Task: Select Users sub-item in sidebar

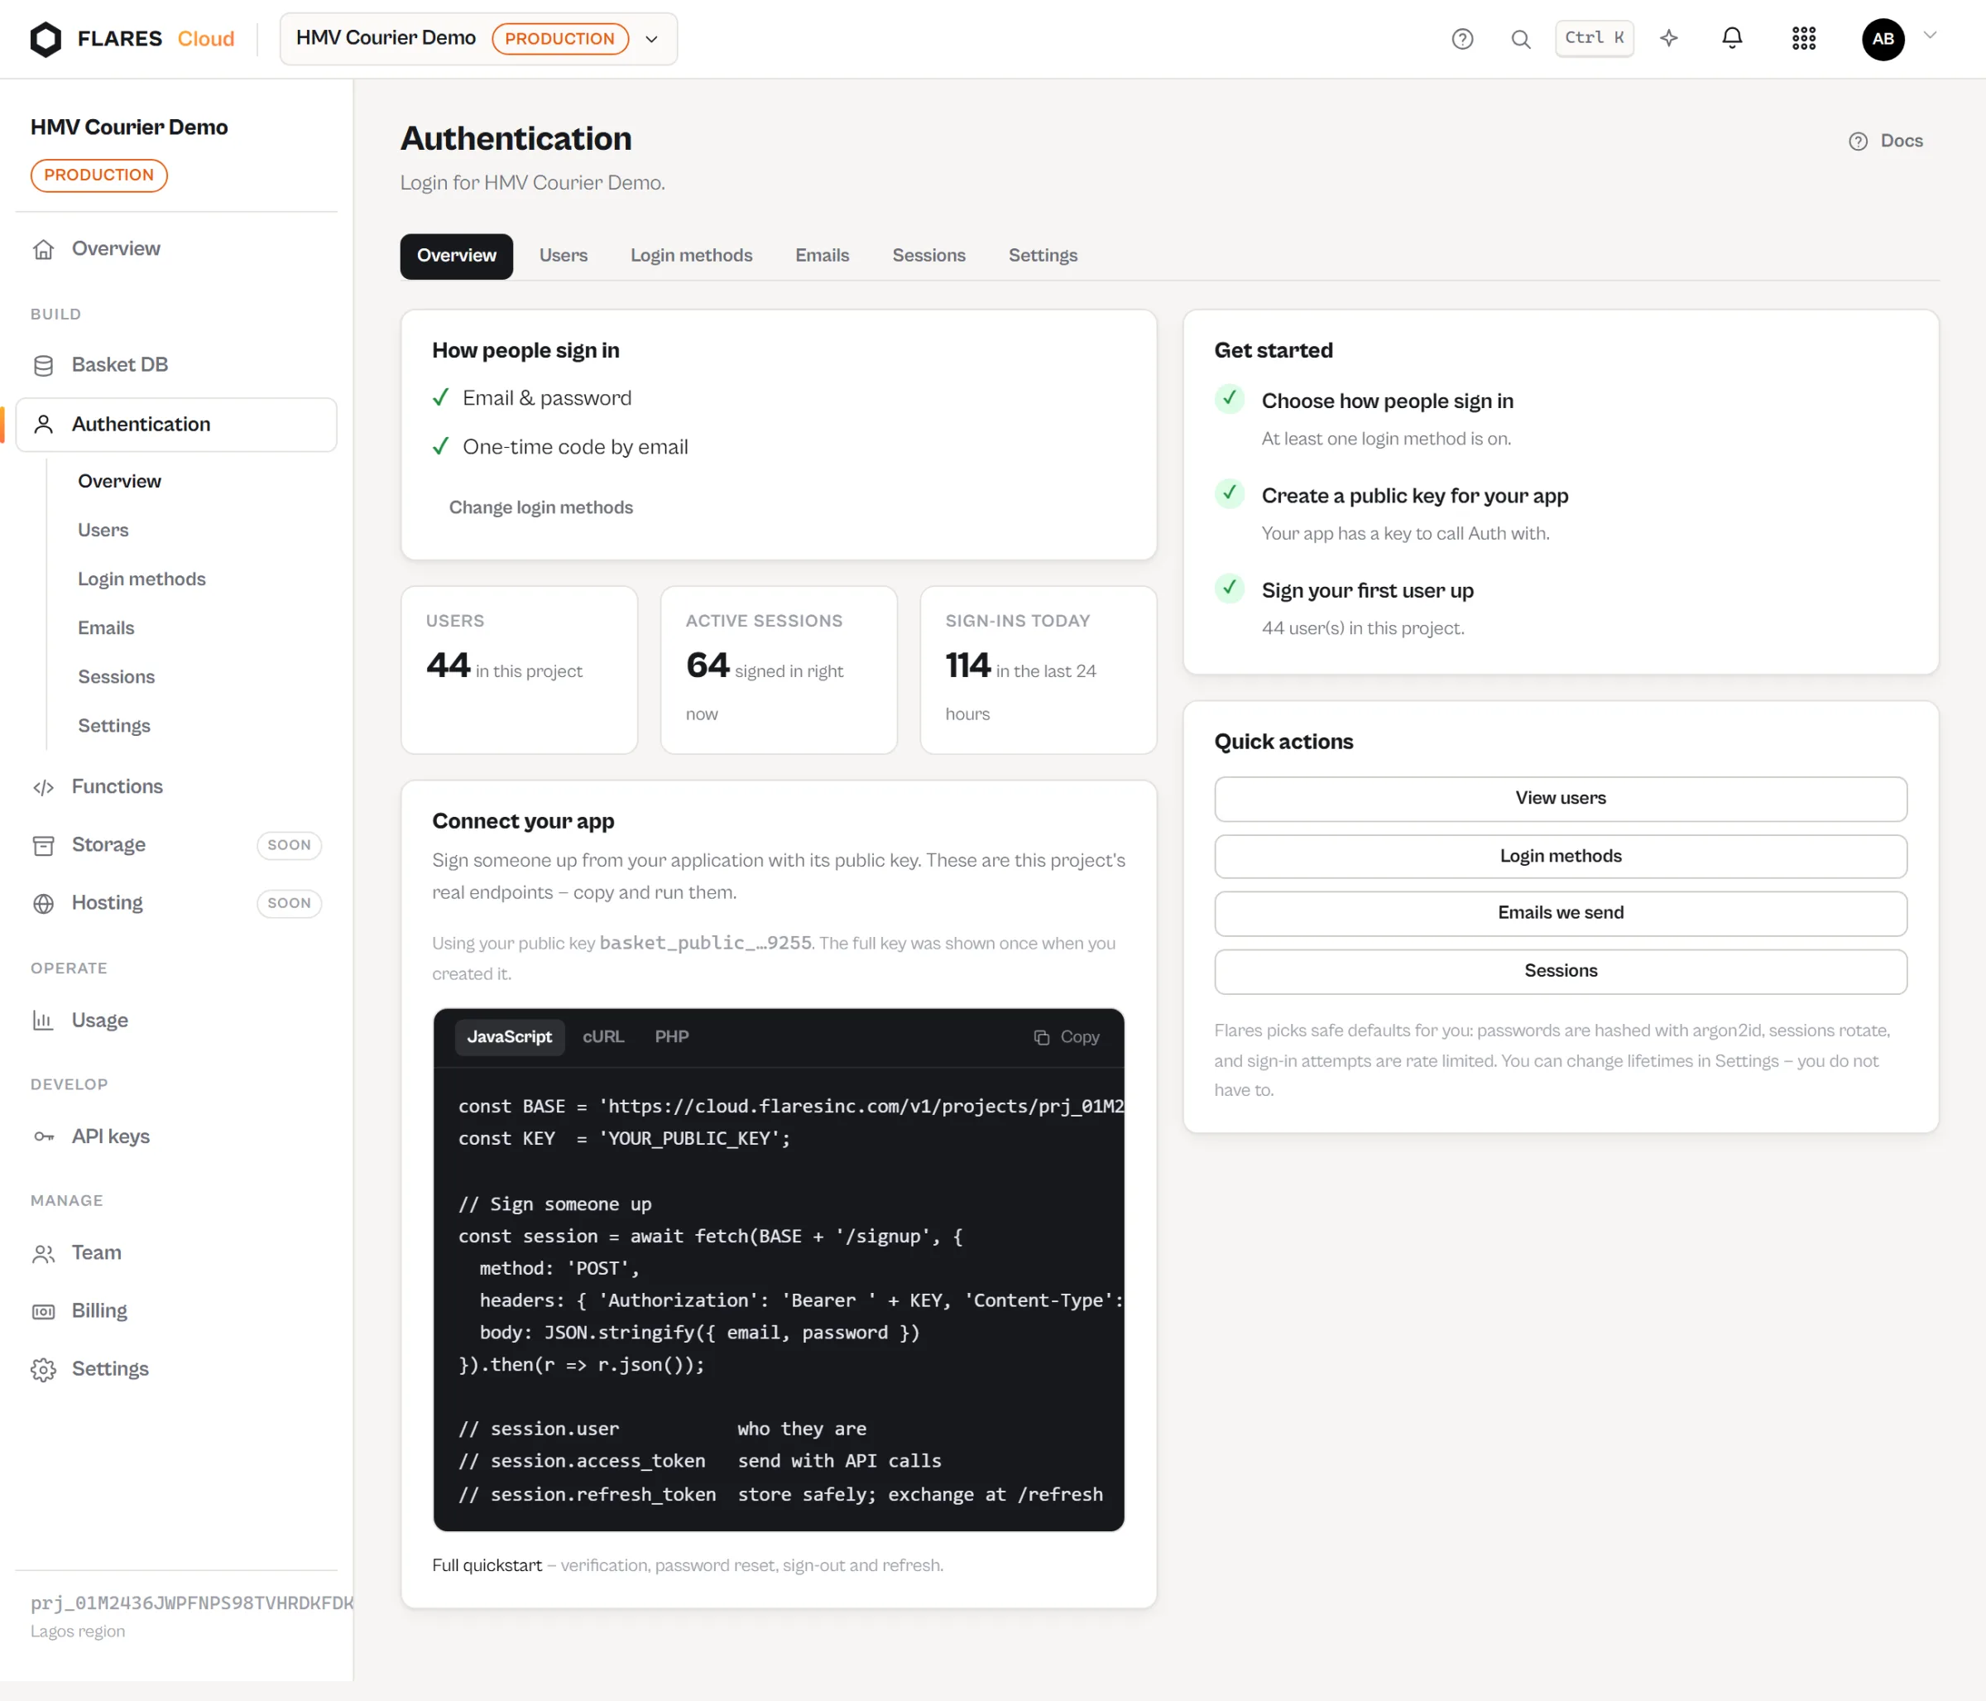Action: click(x=103, y=531)
